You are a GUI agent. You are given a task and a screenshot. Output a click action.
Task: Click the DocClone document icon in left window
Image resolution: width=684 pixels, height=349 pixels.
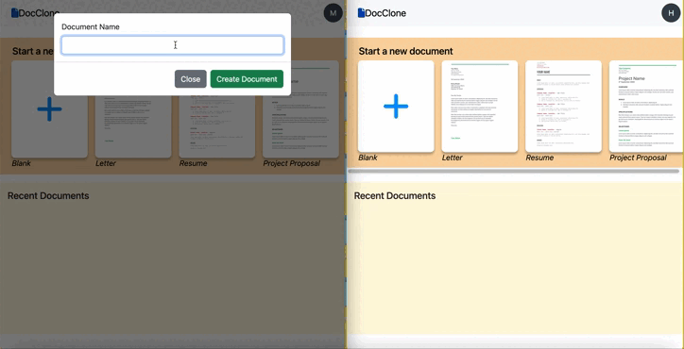(15, 13)
